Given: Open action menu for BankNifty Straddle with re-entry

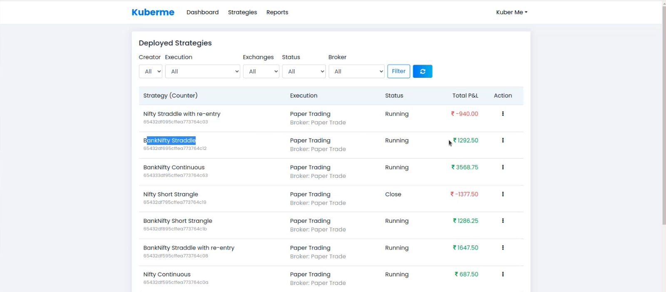Looking at the screenshot, I should 503,247.
